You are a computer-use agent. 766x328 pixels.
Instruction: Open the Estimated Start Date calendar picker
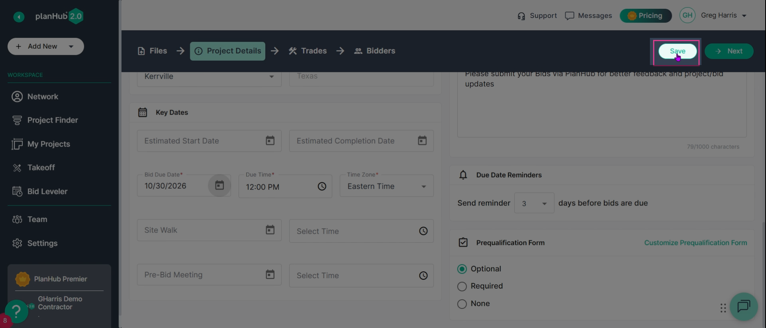click(x=270, y=140)
